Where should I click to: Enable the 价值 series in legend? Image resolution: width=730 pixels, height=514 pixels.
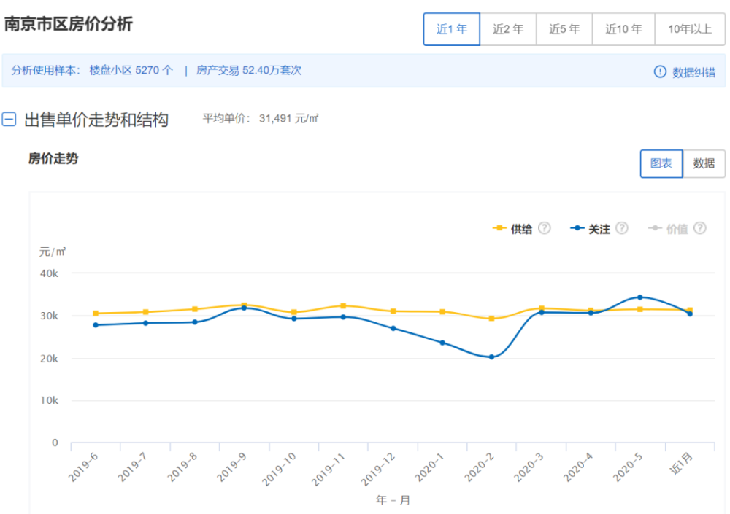coord(669,229)
